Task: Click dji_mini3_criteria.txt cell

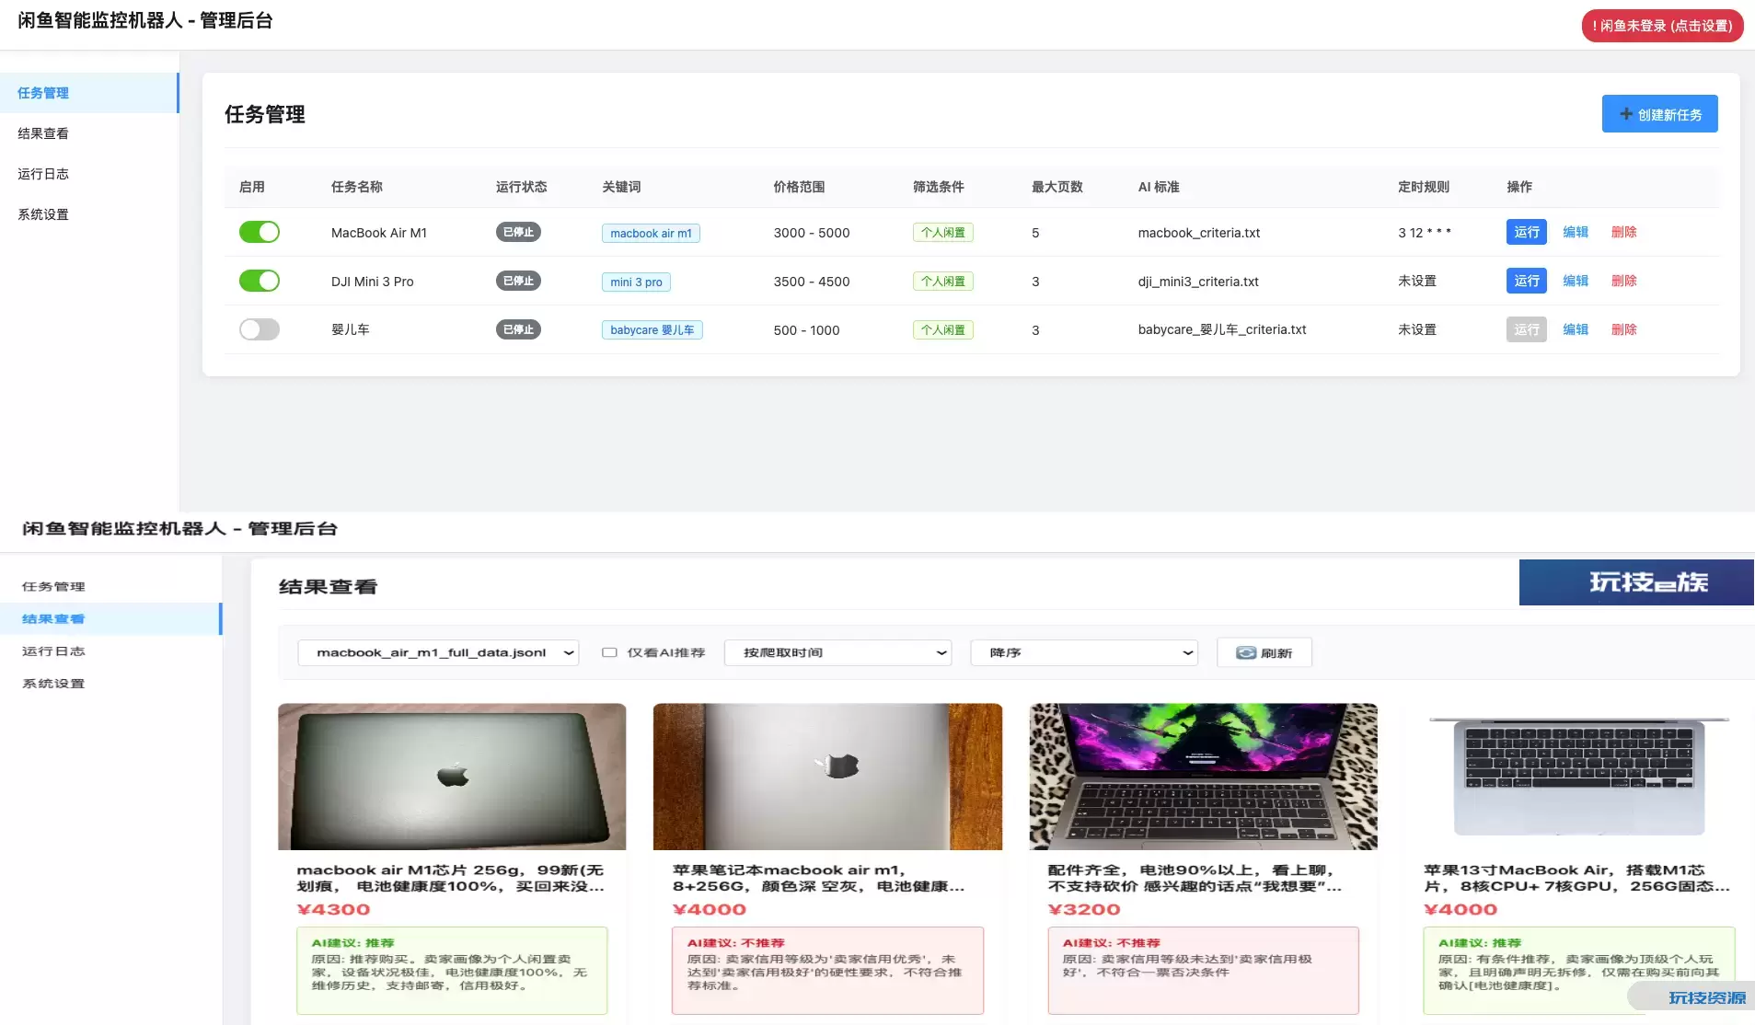Action: (x=1198, y=282)
